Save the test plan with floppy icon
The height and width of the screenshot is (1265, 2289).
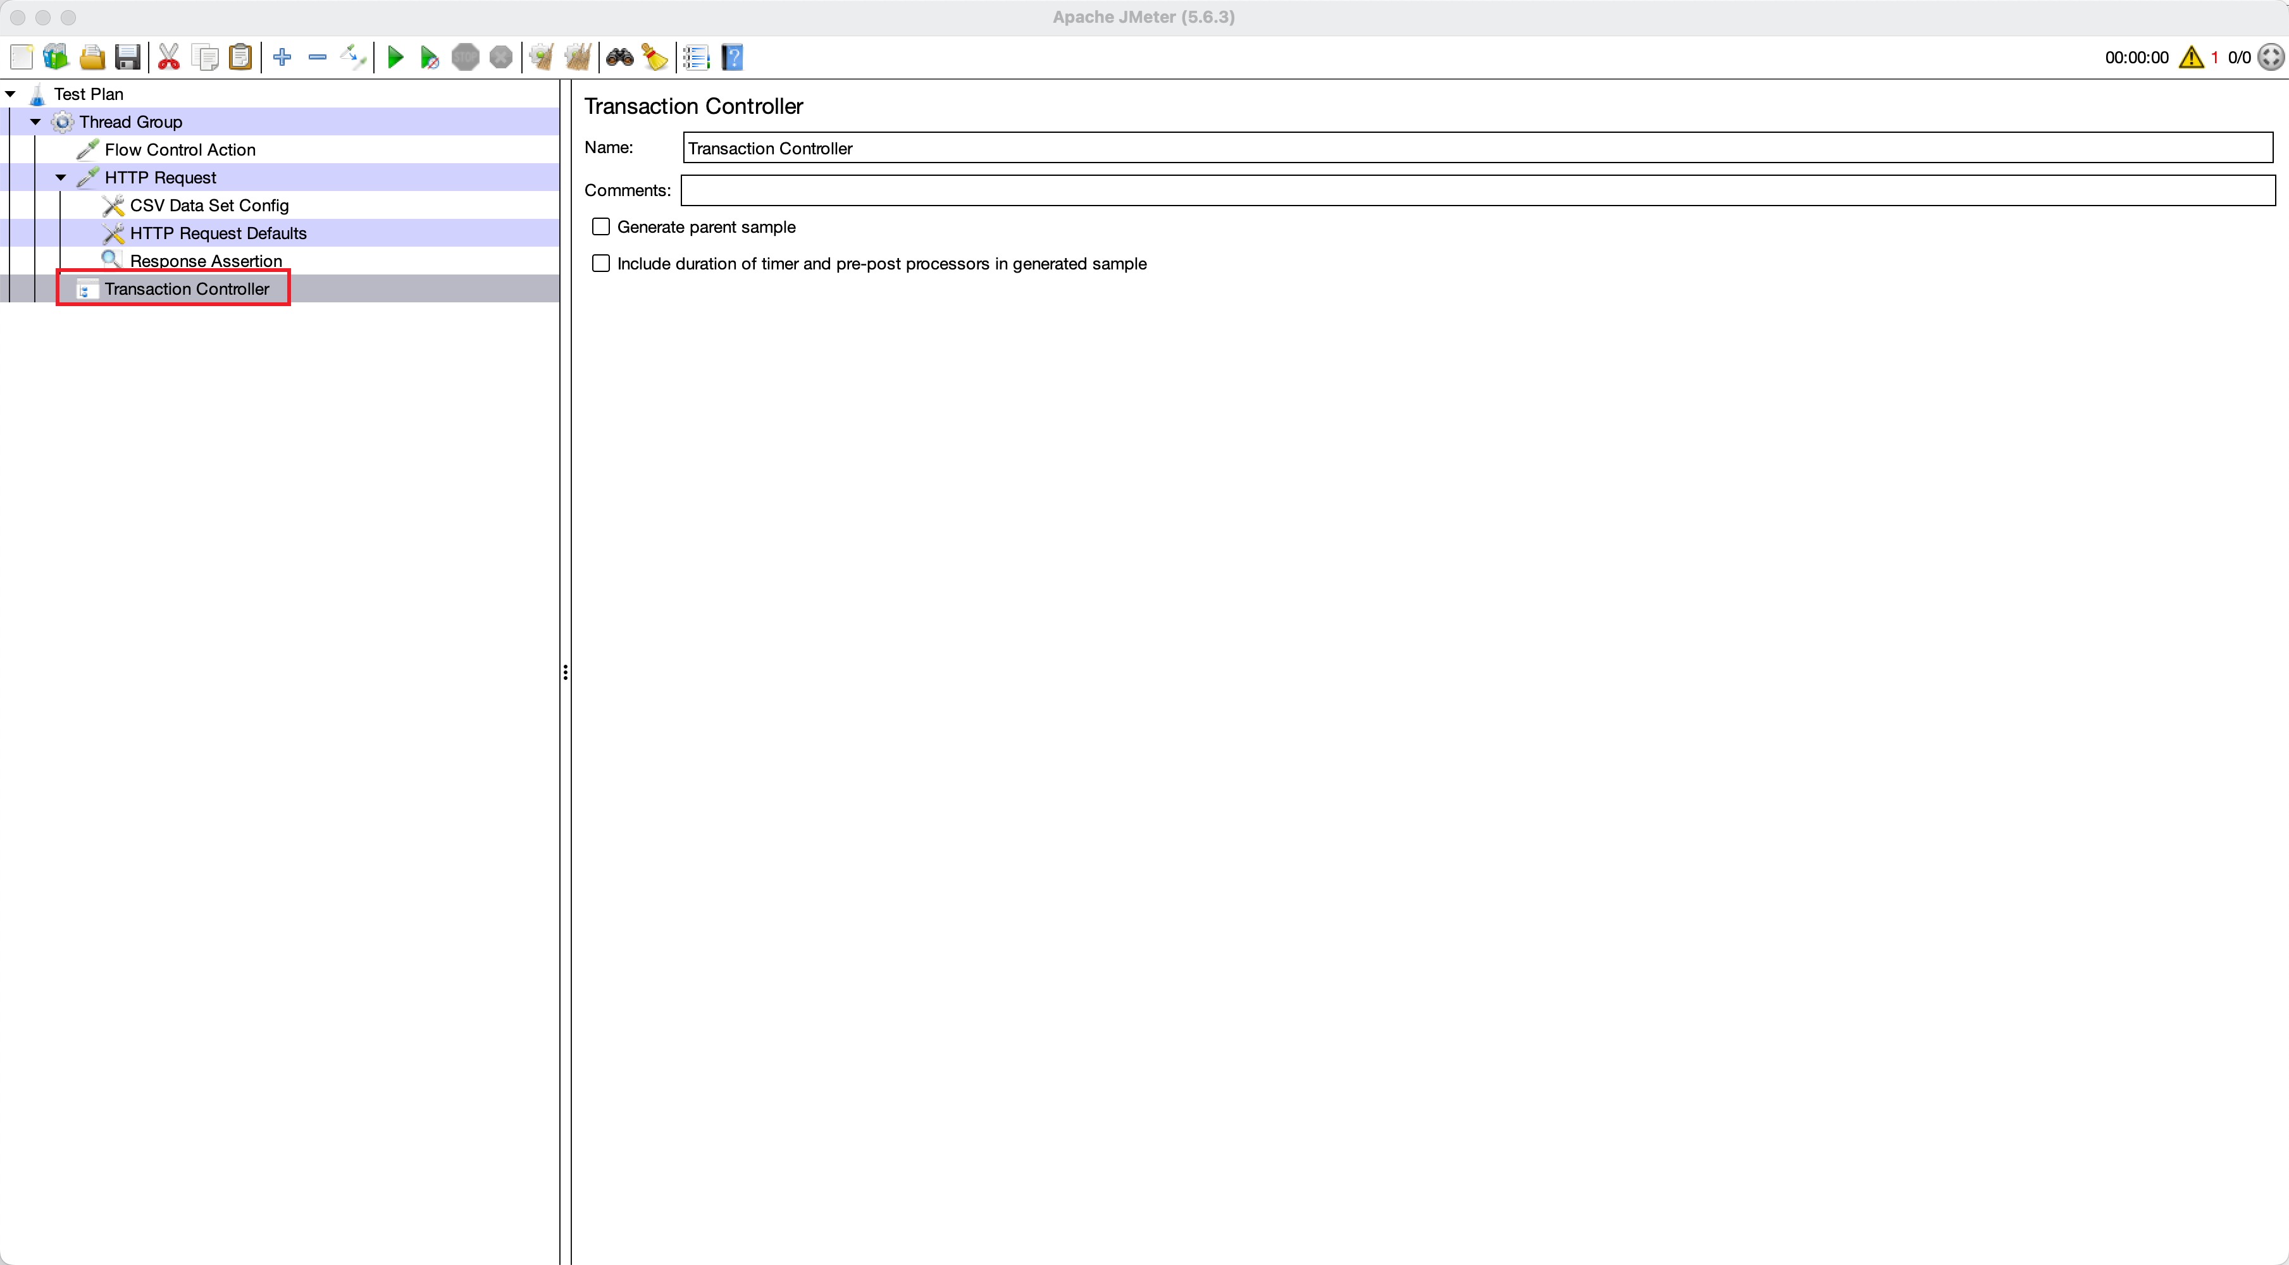[x=128, y=58]
